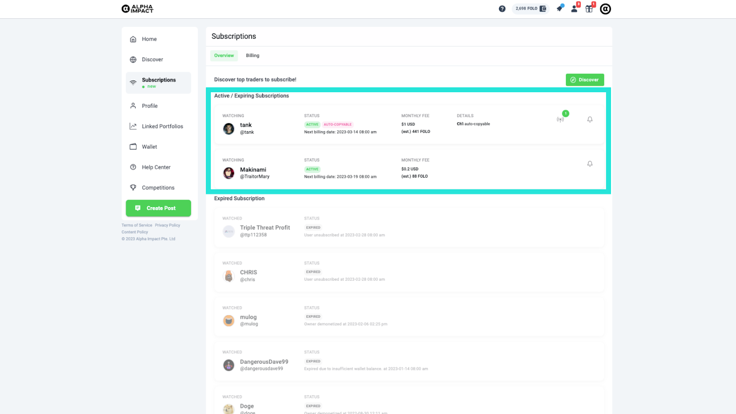This screenshot has height=414, width=736.
Task: Click the Subscriptions signal icon in sidebar
Action: point(133,82)
